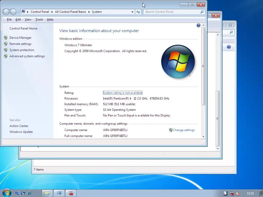Image resolution: width=263 pixels, height=197 pixels.
Task: Click the search magnifier icon in System window
Action: pos(202,12)
